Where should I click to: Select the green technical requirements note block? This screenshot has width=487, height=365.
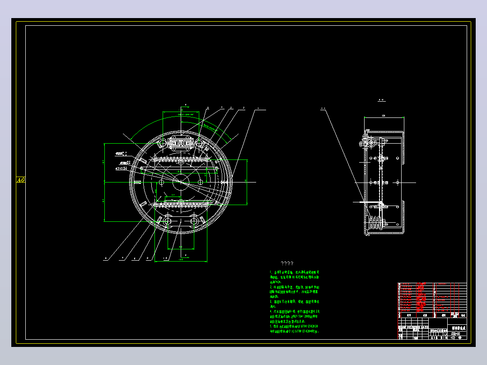tap(295, 302)
